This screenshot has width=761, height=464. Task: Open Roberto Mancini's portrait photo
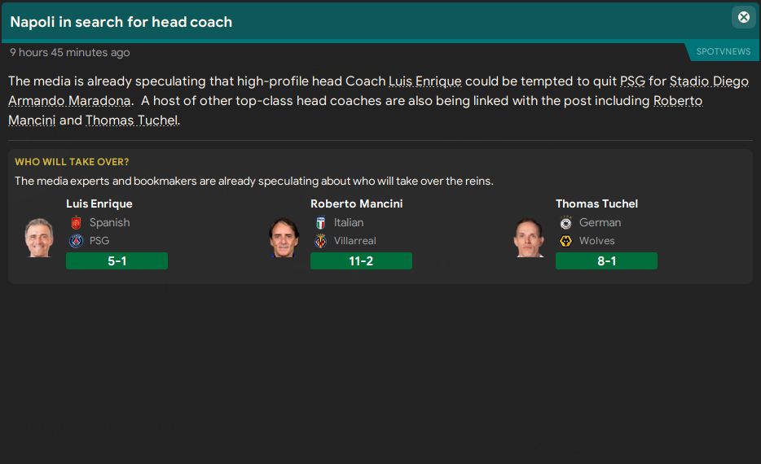[x=284, y=237]
